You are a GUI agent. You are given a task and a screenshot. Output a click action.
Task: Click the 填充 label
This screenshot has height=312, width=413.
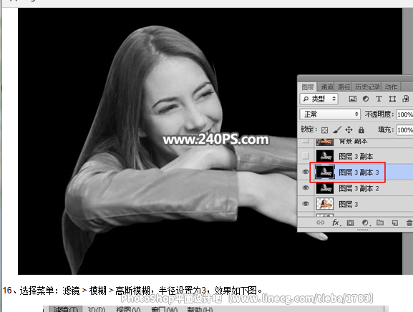[x=386, y=130]
